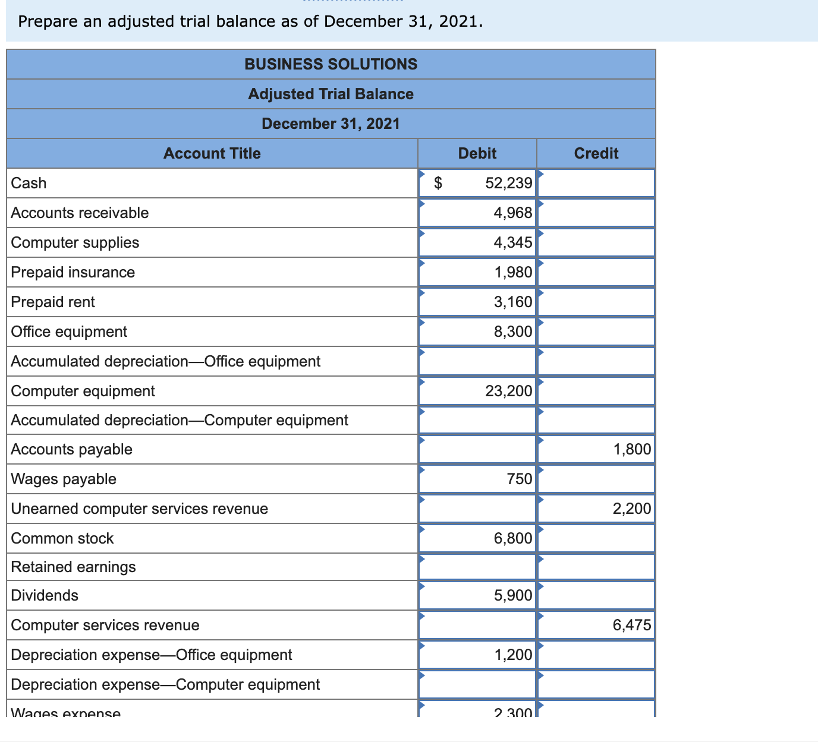This screenshot has height=742, width=818.
Task: Click the Common stock account title
Action: pos(62,538)
